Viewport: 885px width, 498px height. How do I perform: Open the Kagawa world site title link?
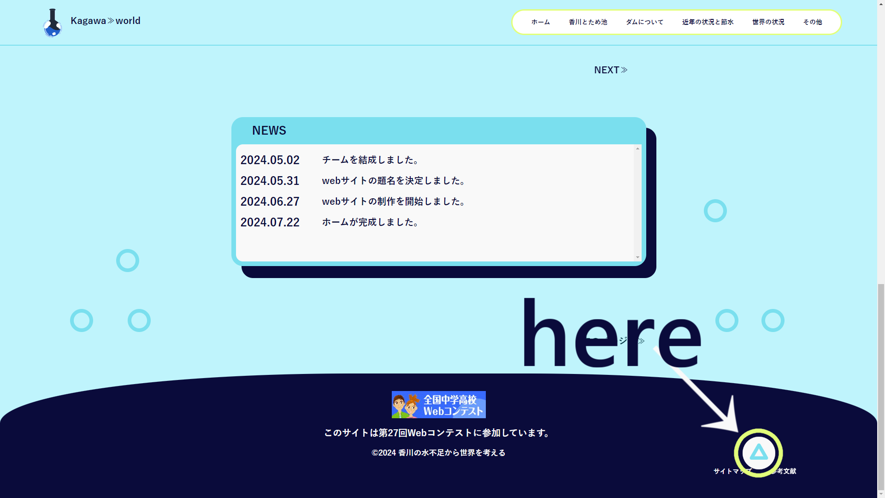[106, 21]
